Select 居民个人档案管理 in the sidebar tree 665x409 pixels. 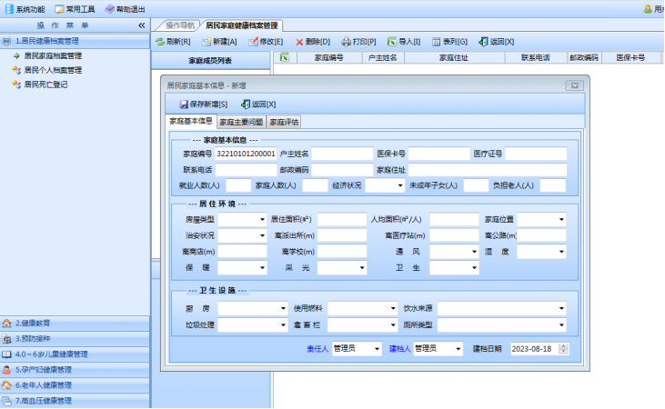[53, 69]
